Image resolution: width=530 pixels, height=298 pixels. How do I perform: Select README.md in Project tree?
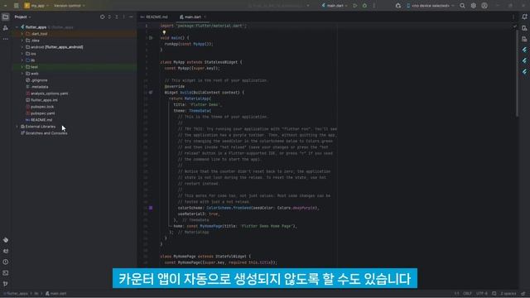[x=39, y=119]
